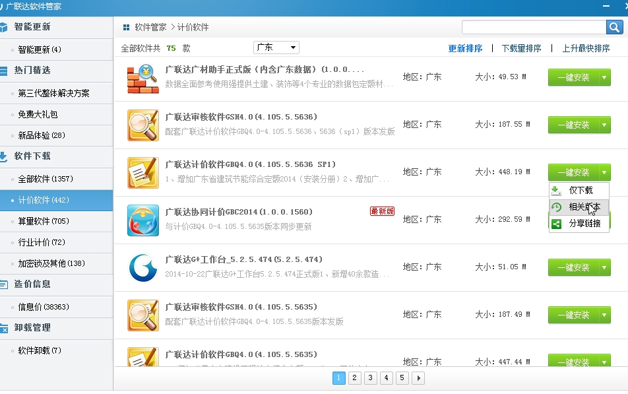Click the search magnifier icon
This screenshot has width=628, height=394.
[x=614, y=27]
